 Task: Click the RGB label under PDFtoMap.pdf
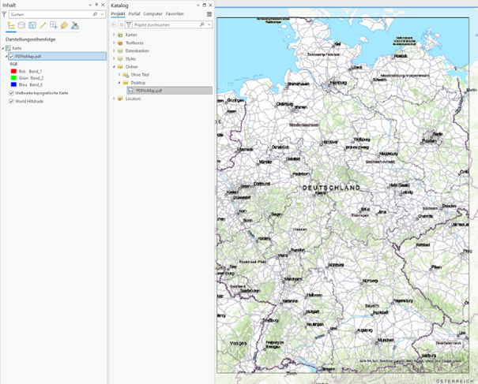point(13,64)
